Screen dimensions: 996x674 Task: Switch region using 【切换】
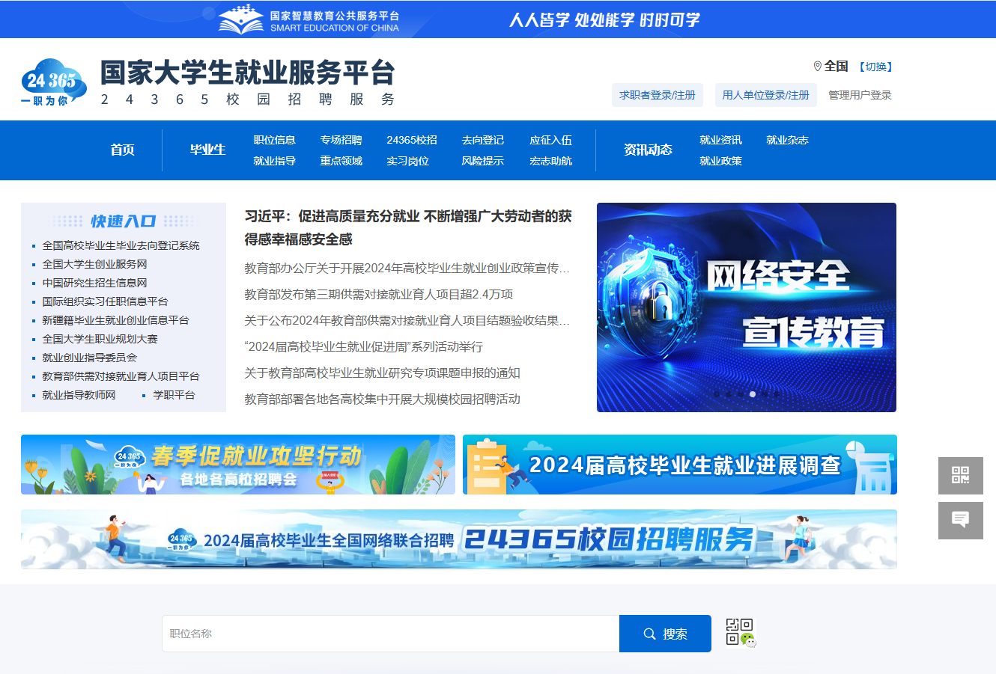tap(875, 67)
